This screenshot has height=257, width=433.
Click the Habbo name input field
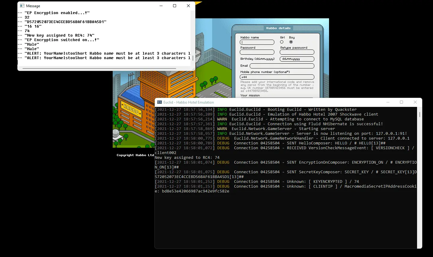257,42
